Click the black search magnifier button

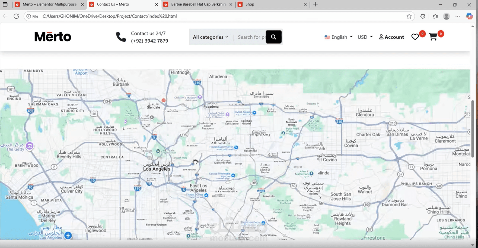coord(273,37)
